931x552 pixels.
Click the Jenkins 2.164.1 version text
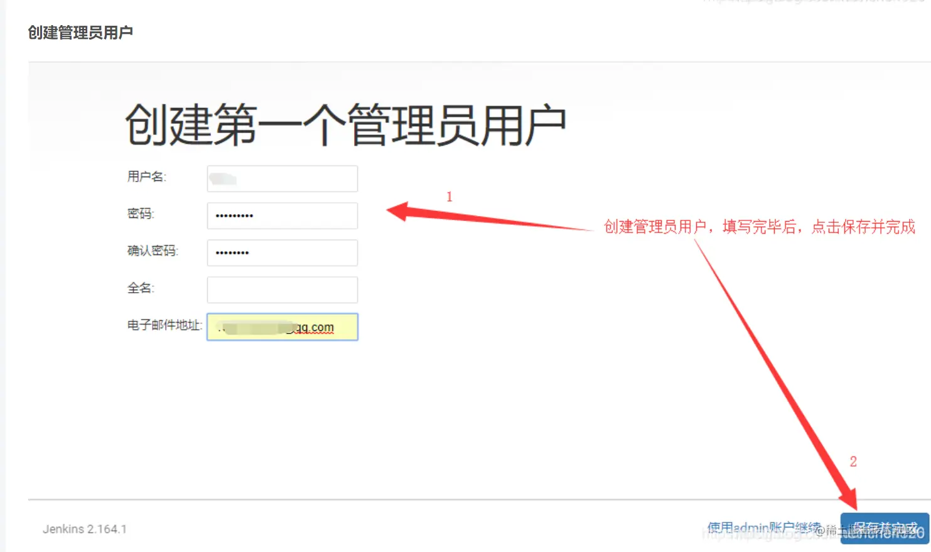85,529
